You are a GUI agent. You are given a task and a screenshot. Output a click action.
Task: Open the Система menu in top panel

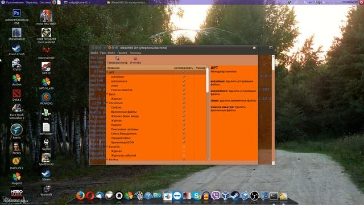click(x=45, y=2)
